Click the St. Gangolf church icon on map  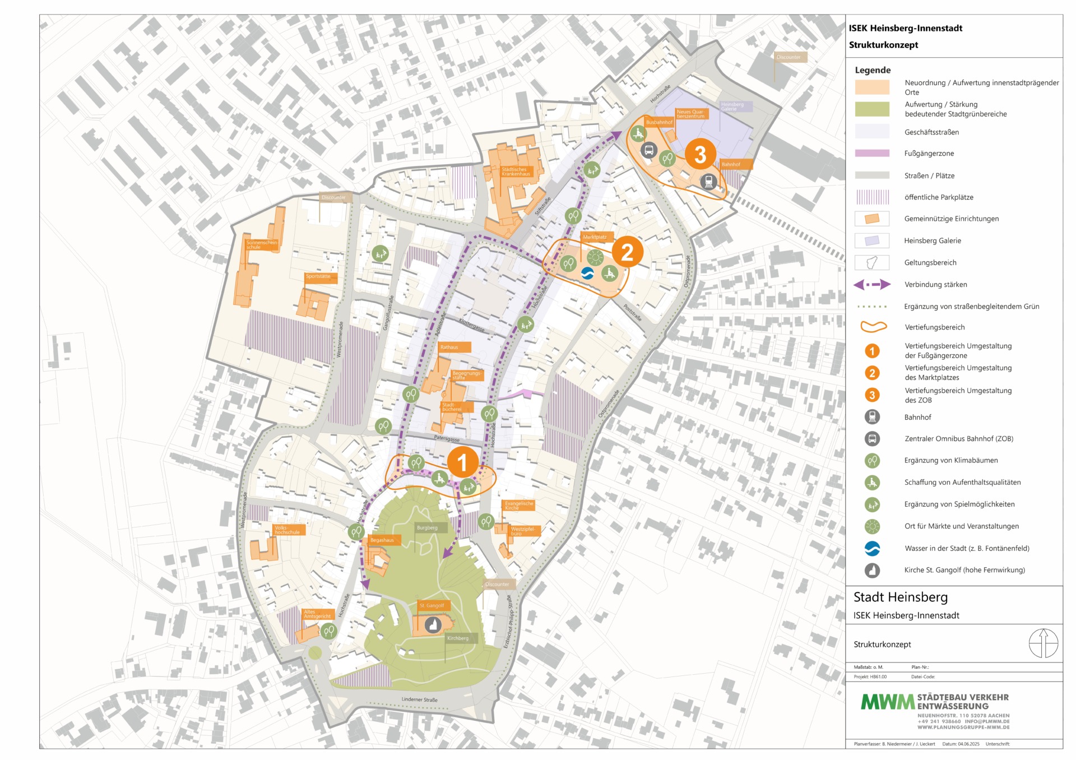point(433,624)
